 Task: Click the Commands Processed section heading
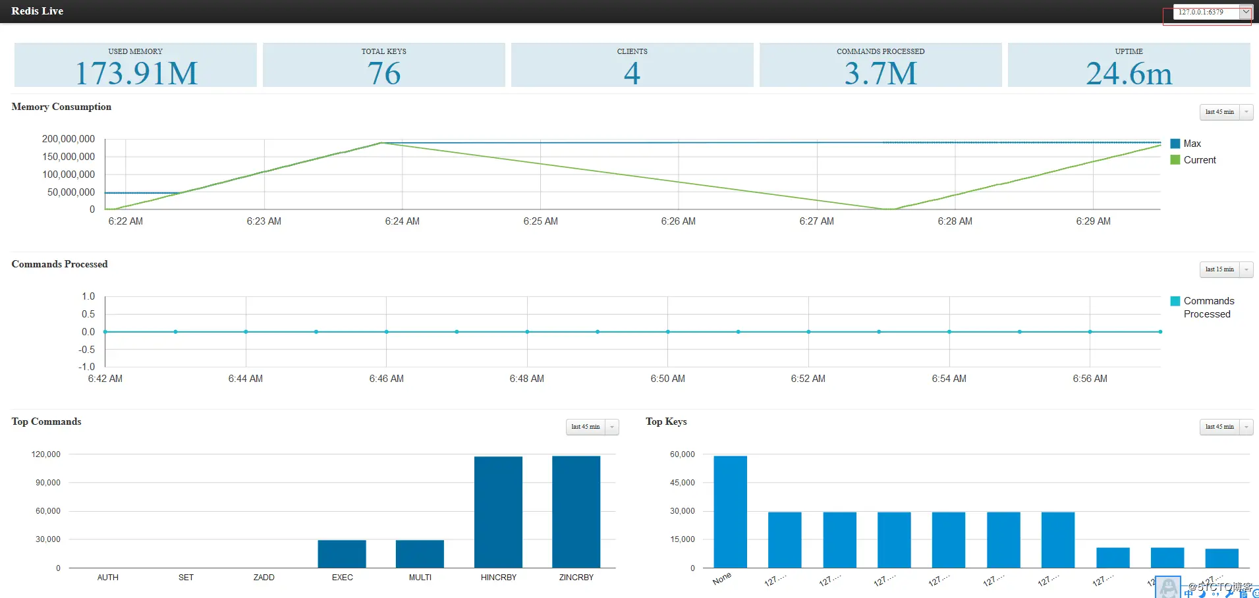[59, 264]
